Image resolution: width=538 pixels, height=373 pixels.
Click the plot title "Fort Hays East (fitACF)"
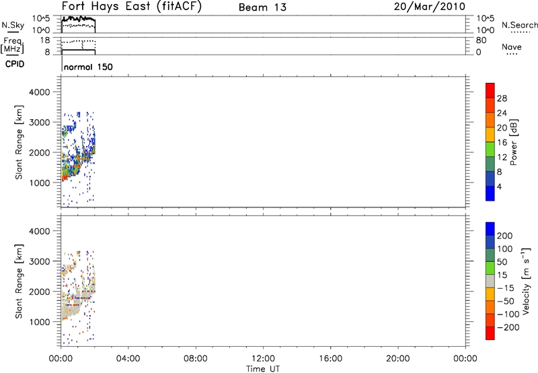tap(131, 6)
